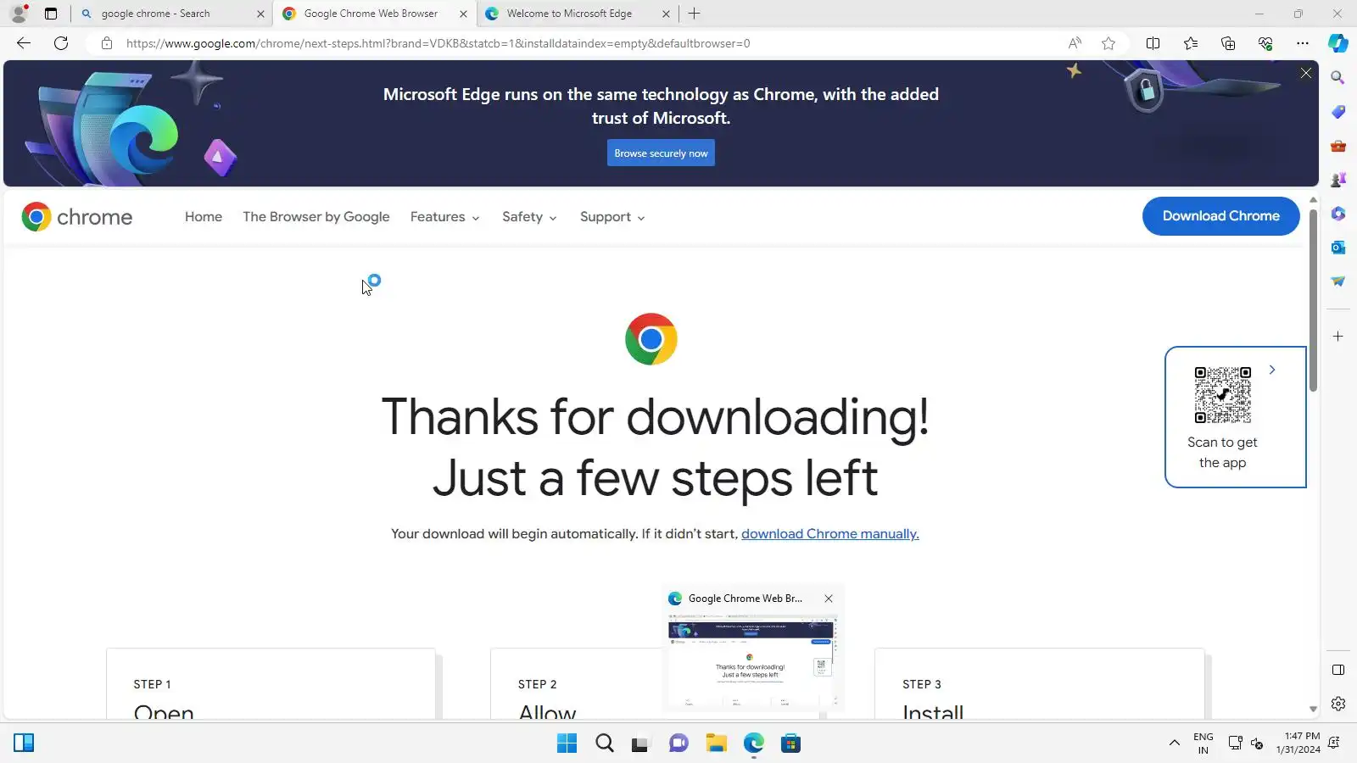The image size is (1357, 763).
Task: Click the Chrome logo in site header
Action: pos(77,217)
